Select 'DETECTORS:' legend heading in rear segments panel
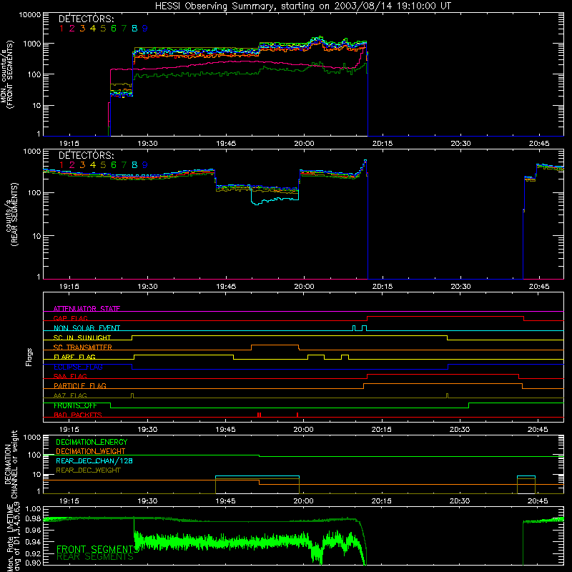572x572 pixels. tap(87, 155)
